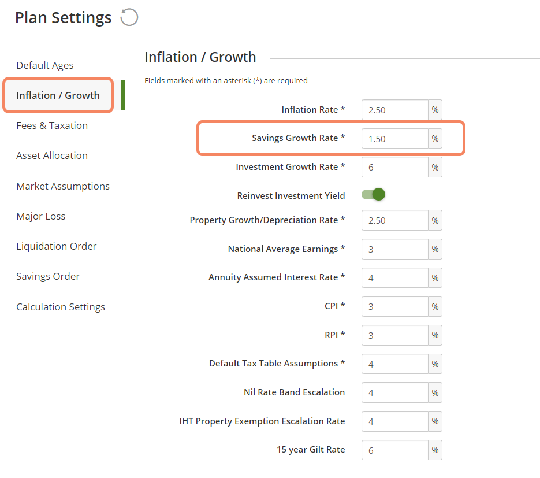The width and height of the screenshot is (540, 478).
Task: Toggle the Reinvest Investment Yield switch
Action: [373, 194]
